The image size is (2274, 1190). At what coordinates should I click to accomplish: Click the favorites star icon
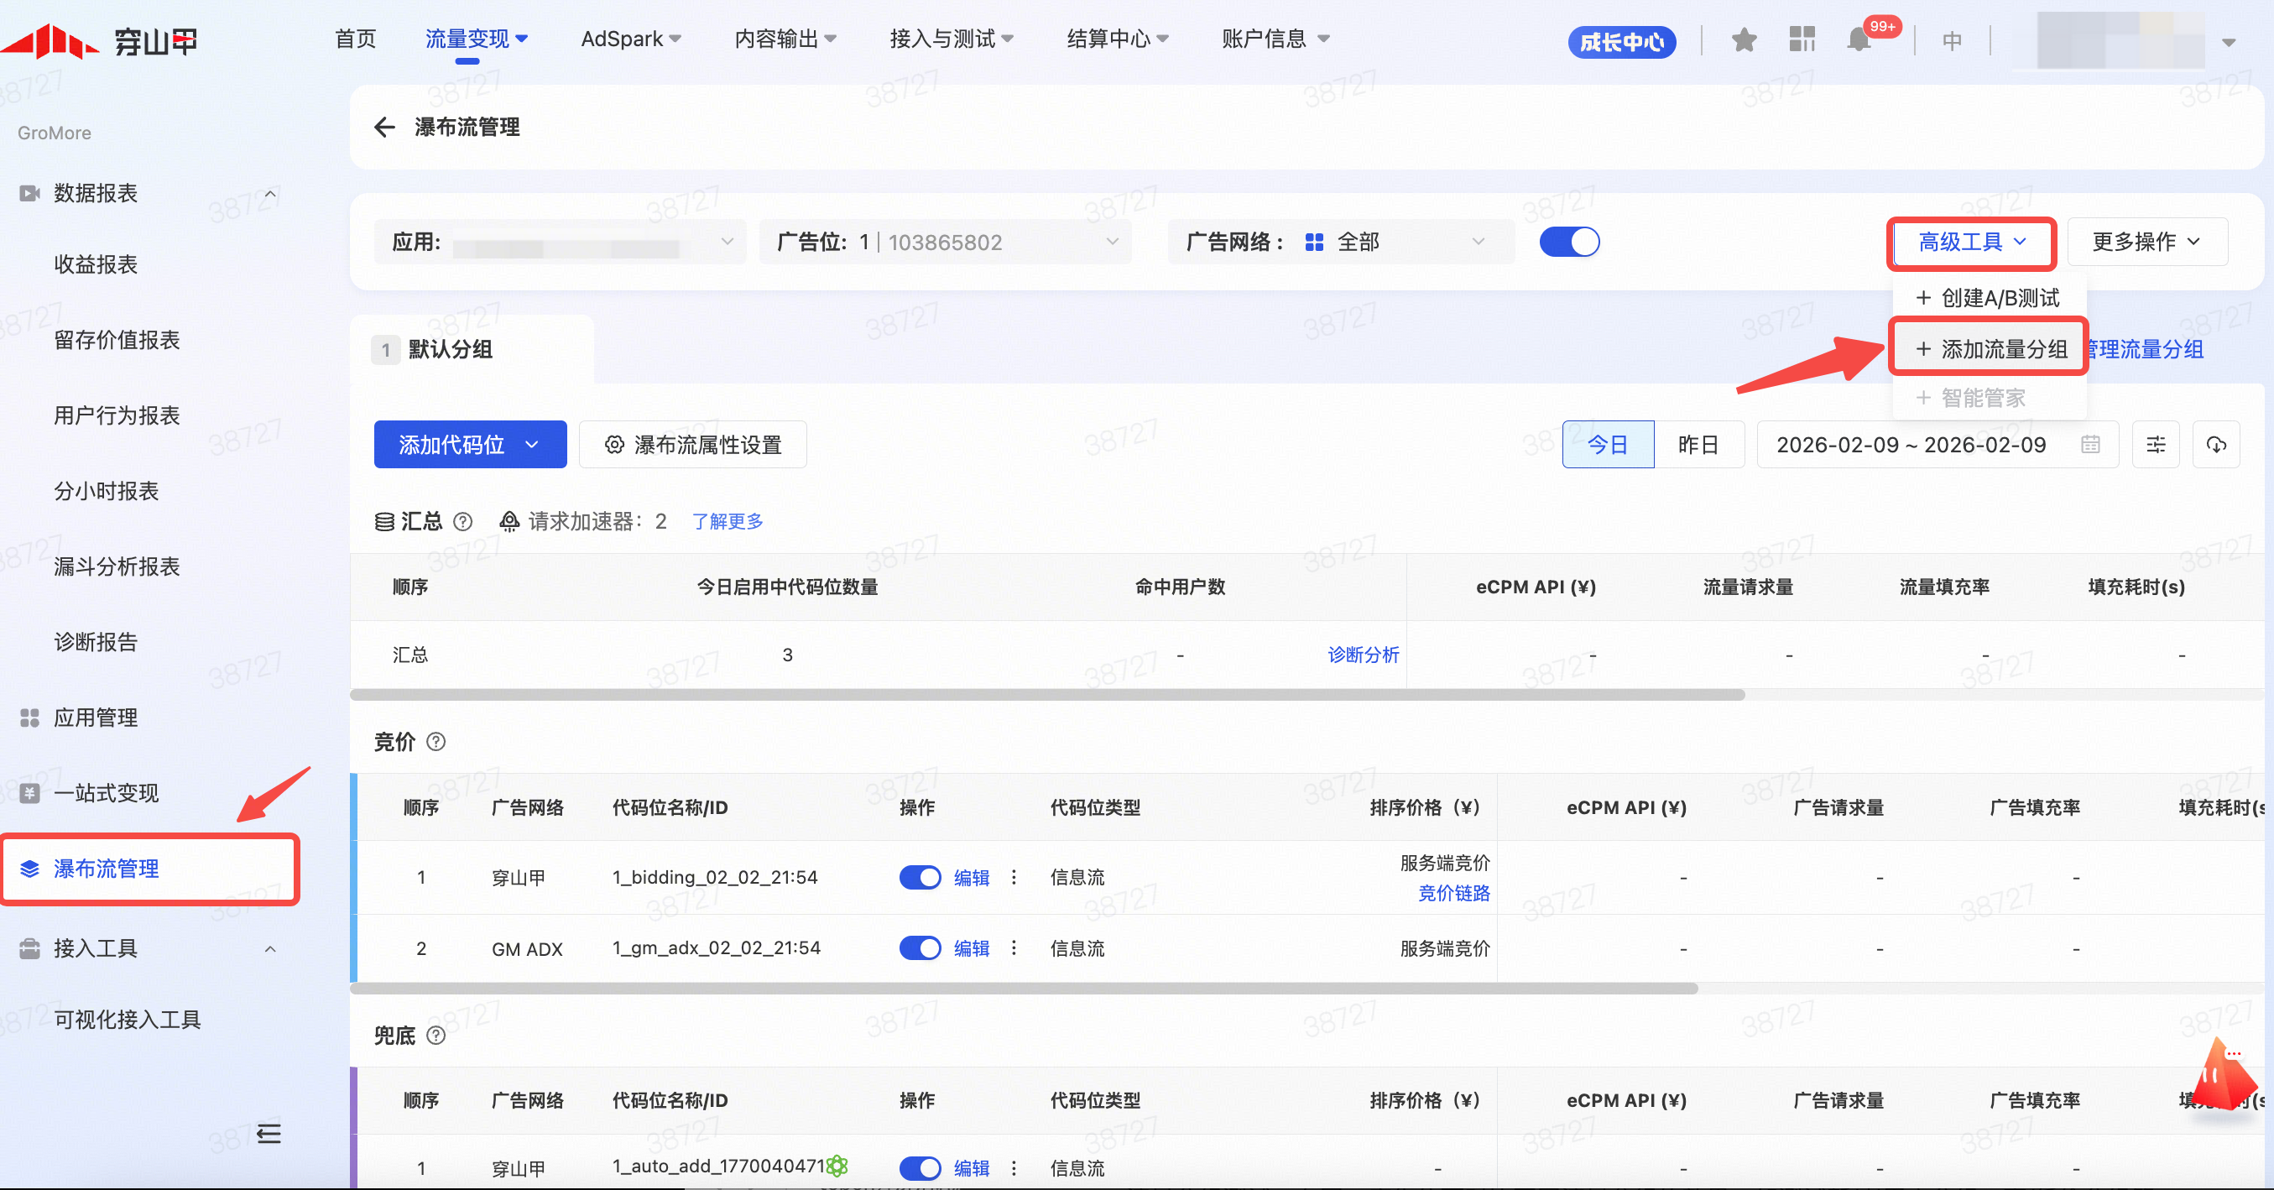click(x=1744, y=40)
